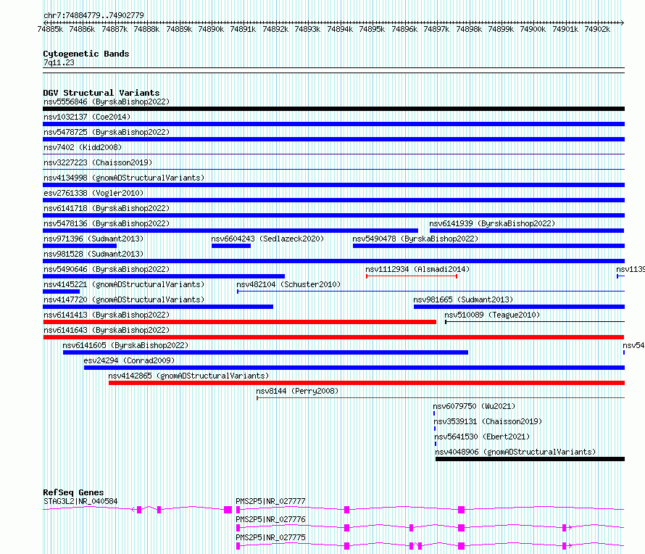
Task: Click esv24294 (Conrad2009) variant label
Action: point(129,360)
